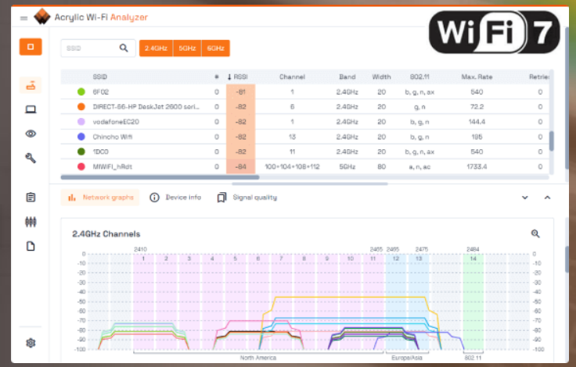Viewport: 576px width, 367px height.
Task: Click the orange stop capture button
Action: pyautogui.click(x=31, y=47)
